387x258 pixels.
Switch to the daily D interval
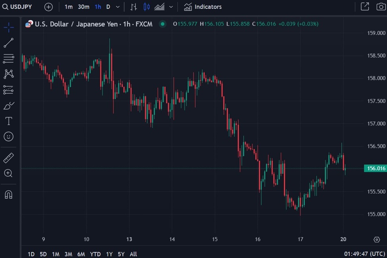108,7
